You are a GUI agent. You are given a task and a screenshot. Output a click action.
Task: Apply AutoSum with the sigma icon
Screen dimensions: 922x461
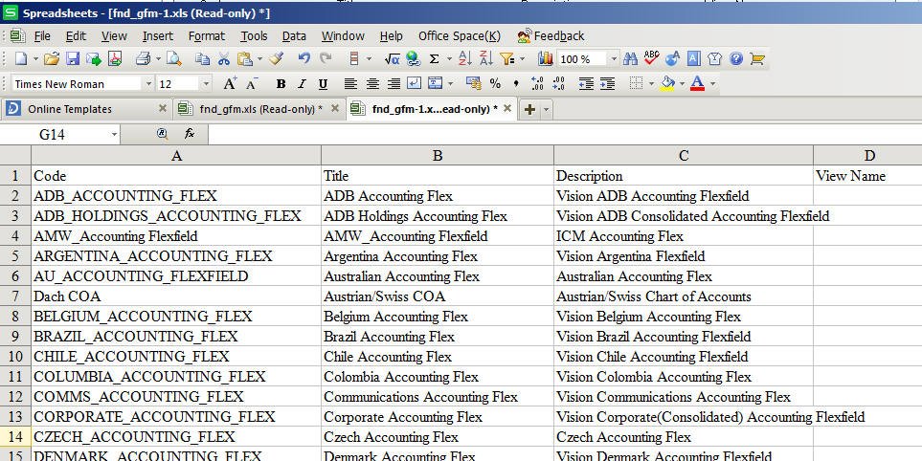(x=435, y=58)
